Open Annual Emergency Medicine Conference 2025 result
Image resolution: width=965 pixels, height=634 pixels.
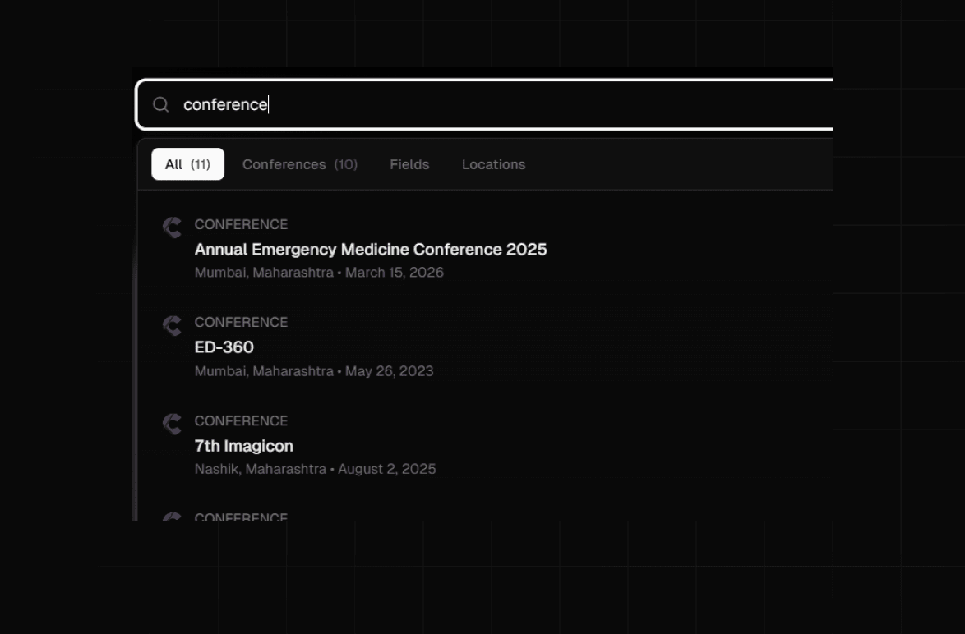[370, 249]
